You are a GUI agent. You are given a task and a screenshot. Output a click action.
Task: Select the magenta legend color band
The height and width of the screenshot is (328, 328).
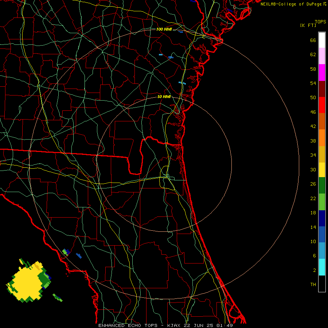(322, 73)
